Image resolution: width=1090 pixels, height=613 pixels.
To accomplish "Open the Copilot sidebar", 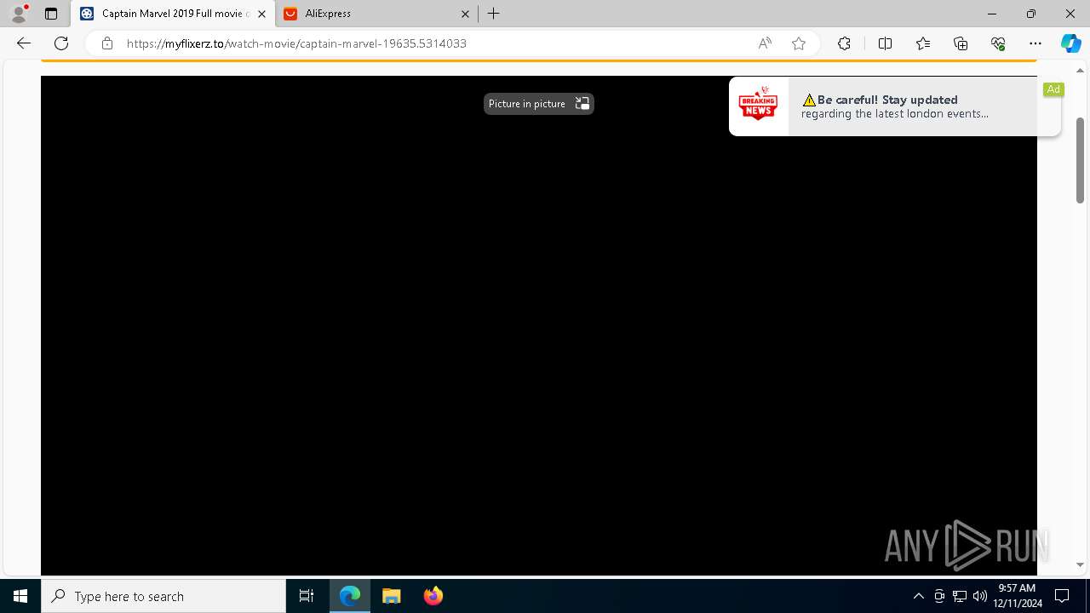I will click(x=1070, y=43).
